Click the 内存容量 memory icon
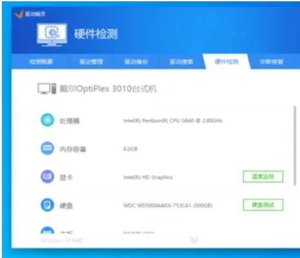The width and height of the screenshot is (300, 258). [47, 148]
